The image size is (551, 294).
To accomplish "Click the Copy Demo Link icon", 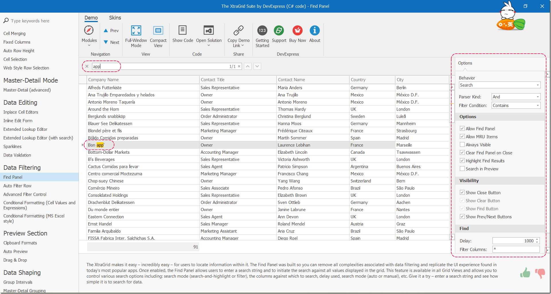I will click(239, 30).
